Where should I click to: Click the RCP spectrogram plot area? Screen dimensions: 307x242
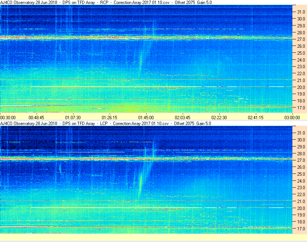(146, 59)
